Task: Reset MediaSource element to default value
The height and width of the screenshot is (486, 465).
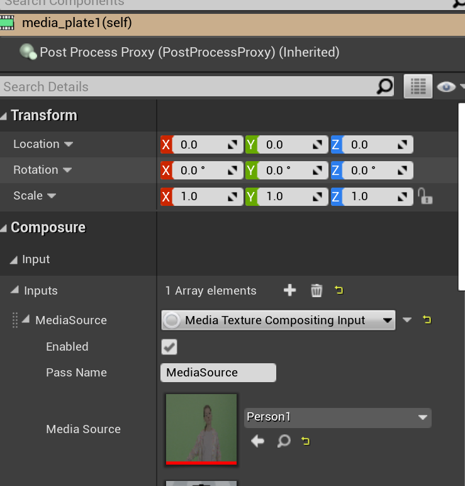Action: 427,320
